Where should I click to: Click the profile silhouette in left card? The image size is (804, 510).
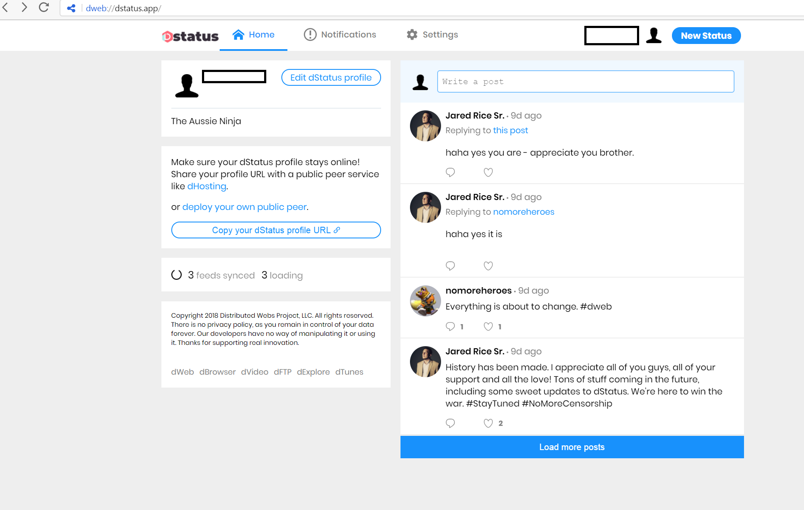pos(186,86)
